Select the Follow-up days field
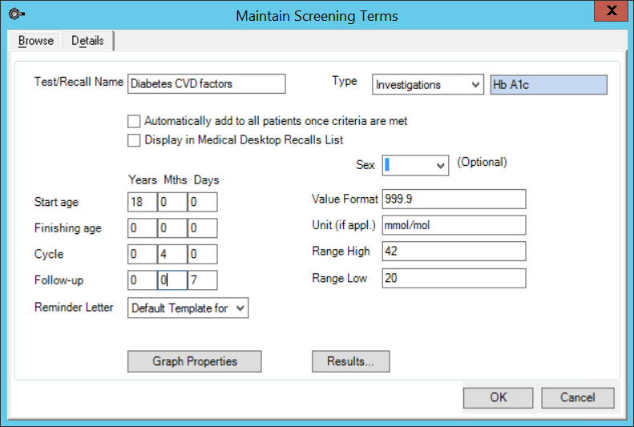 click(202, 280)
